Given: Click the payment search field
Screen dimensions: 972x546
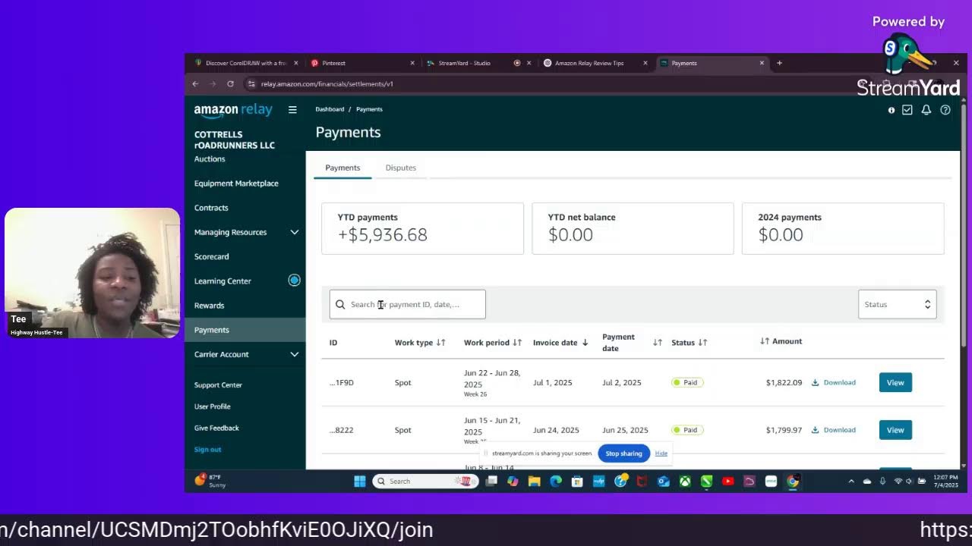Looking at the screenshot, I should click(407, 304).
